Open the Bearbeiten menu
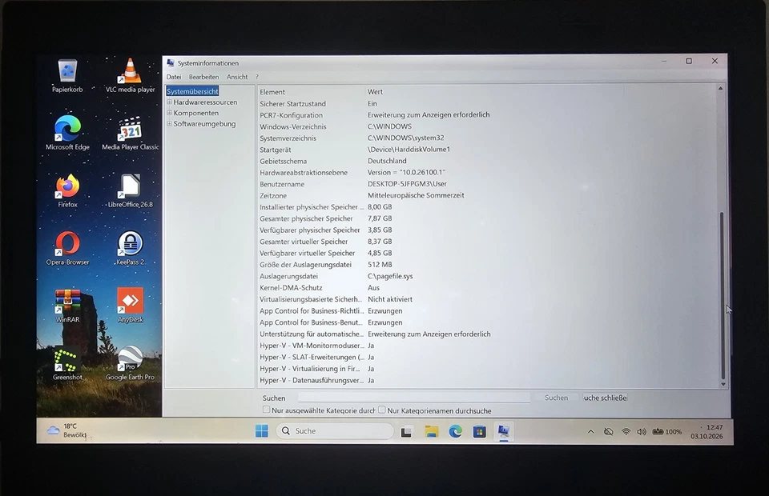769x496 pixels. [x=203, y=77]
